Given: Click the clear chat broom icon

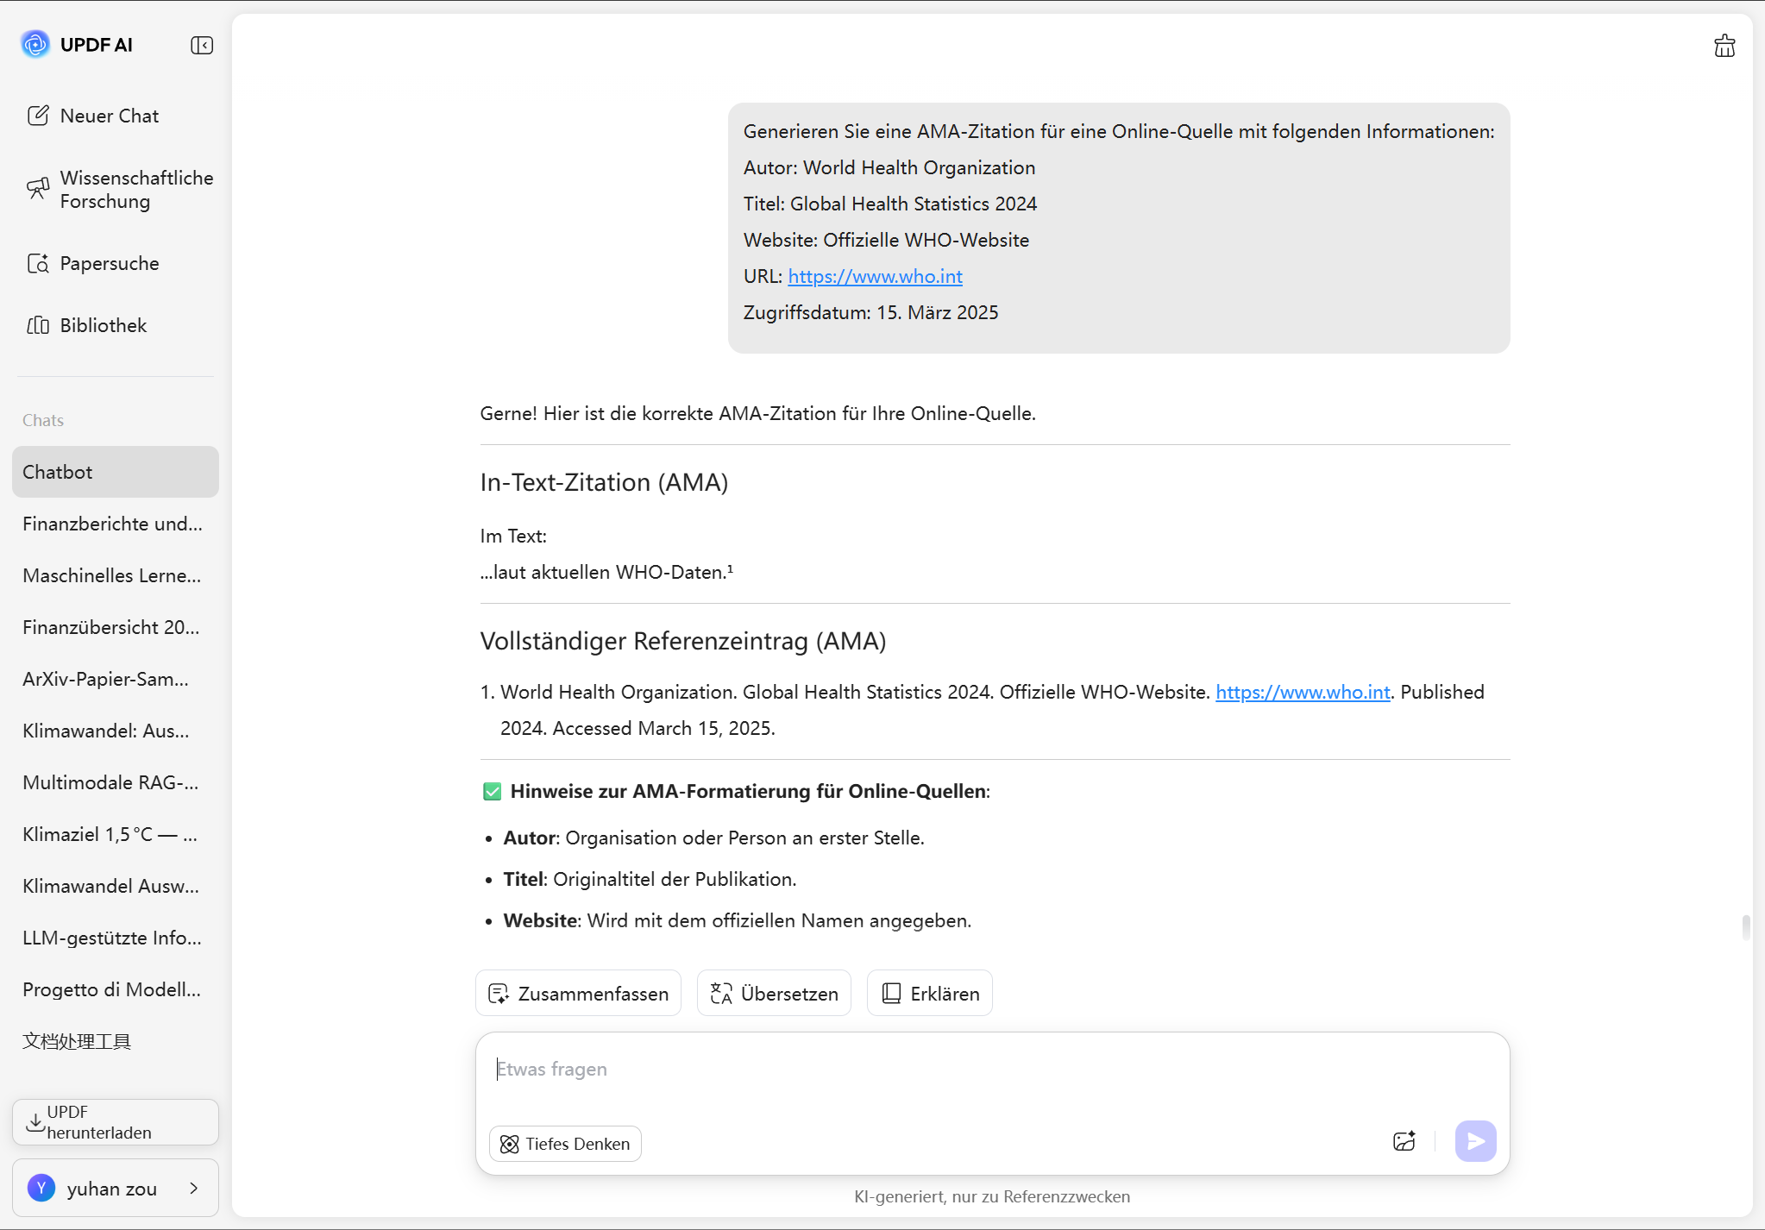Looking at the screenshot, I should tap(1724, 46).
